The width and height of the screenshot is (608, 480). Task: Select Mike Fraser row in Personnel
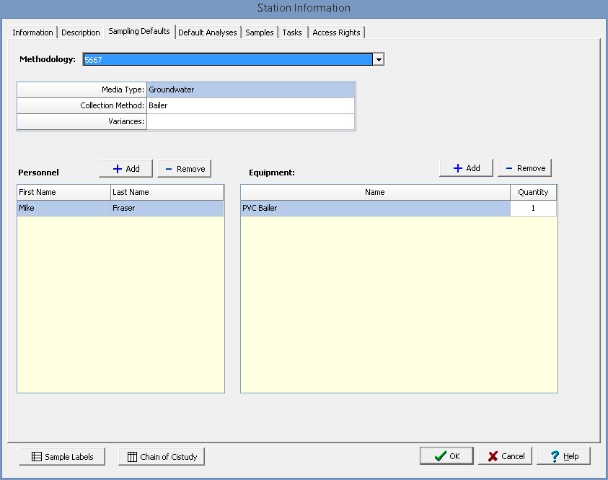120,209
